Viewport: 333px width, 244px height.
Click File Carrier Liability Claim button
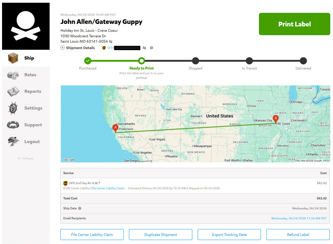click(92, 235)
